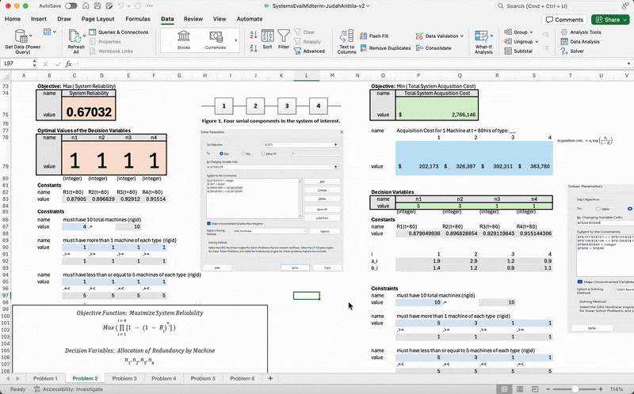The image size is (634, 394).
Task: Select Stocks data type
Action: click(184, 40)
